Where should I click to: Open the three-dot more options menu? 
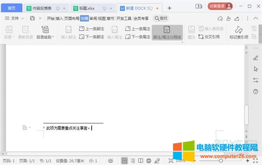click(x=248, y=18)
